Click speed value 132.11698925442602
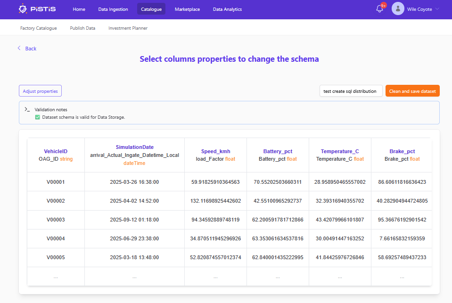452x303 pixels. point(215,201)
